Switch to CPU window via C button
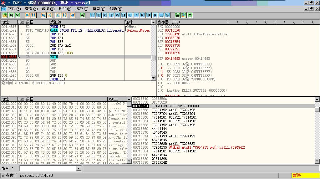320x179 pixels. tap(130, 15)
